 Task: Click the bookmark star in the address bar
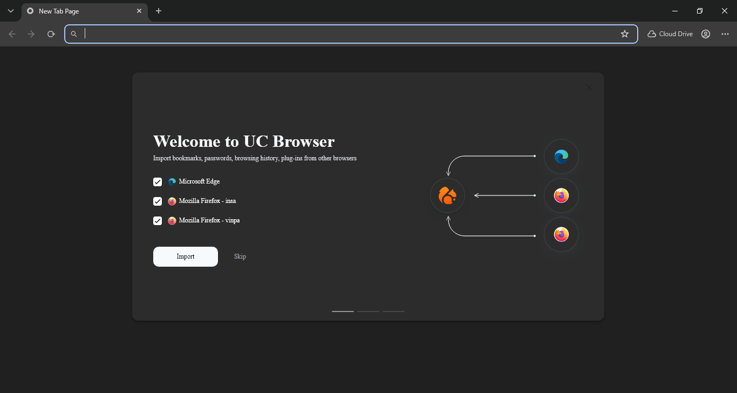point(624,33)
